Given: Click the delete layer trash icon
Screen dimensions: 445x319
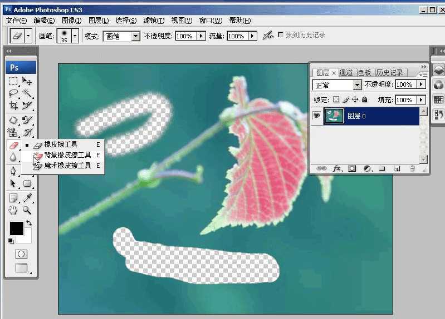Looking at the screenshot, I should 412,168.
